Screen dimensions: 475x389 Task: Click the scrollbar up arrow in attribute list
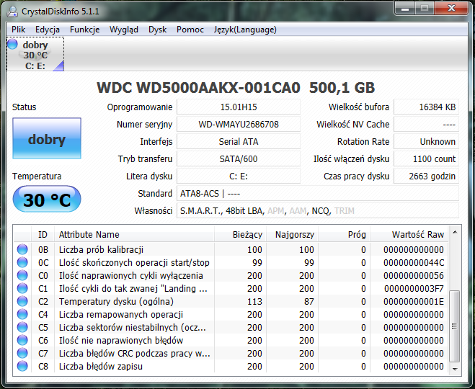455,232
